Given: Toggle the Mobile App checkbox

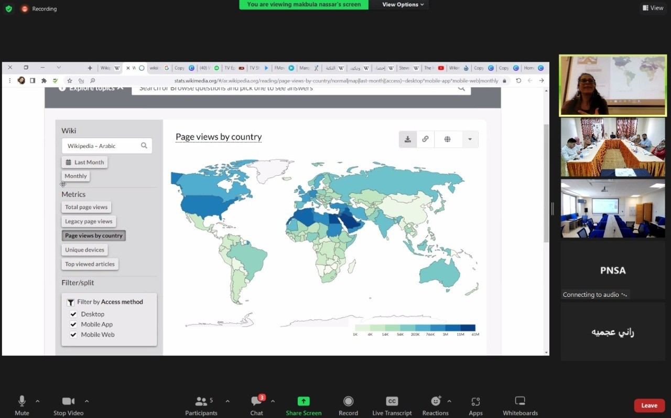Looking at the screenshot, I should pyautogui.click(x=73, y=324).
